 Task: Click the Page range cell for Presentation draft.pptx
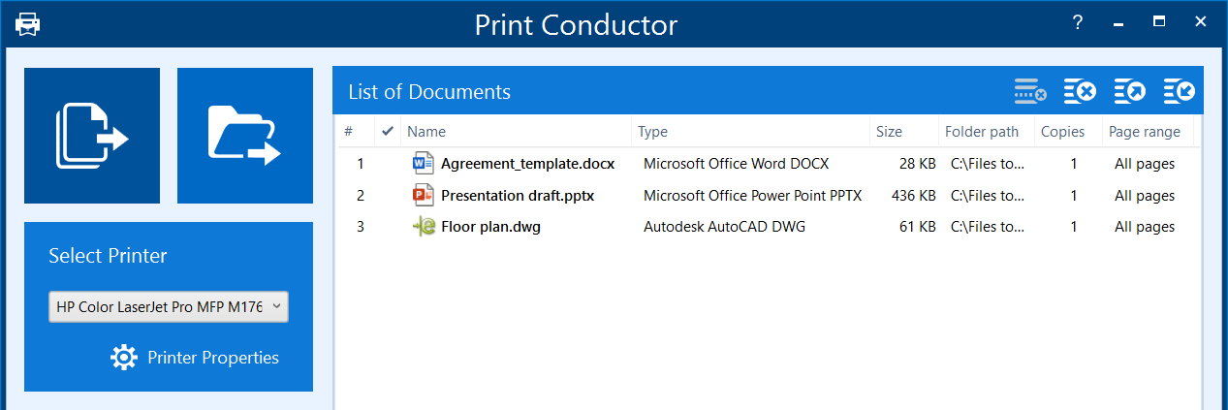(1145, 196)
